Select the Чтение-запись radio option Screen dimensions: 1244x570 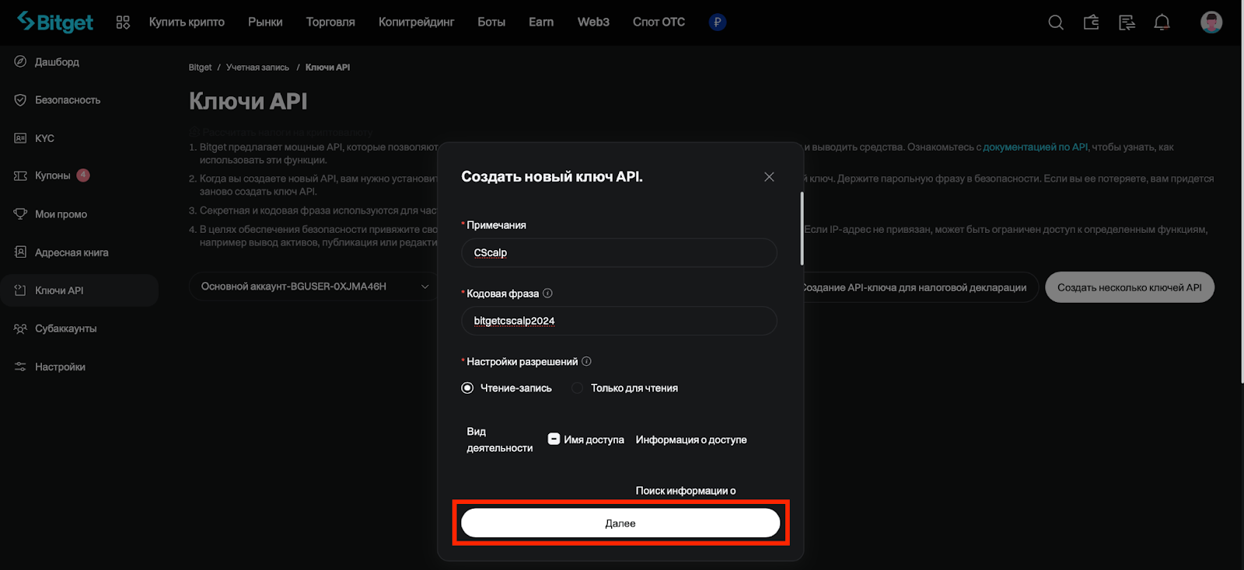[467, 388]
